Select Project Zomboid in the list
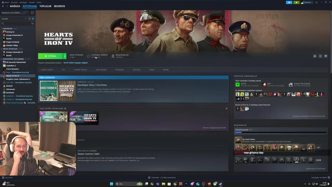This screenshot has height=187, width=332. 12,42
